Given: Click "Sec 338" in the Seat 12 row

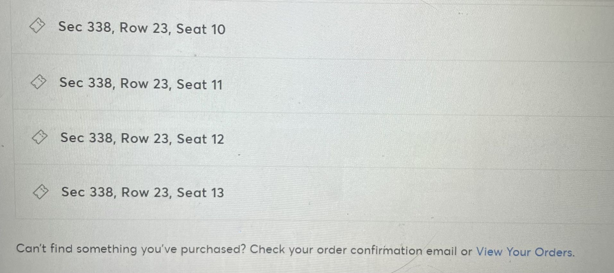Looking at the screenshot, I should (88, 138).
